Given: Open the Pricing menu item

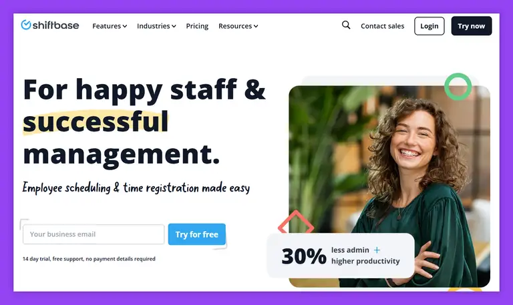Looking at the screenshot, I should pos(197,26).
